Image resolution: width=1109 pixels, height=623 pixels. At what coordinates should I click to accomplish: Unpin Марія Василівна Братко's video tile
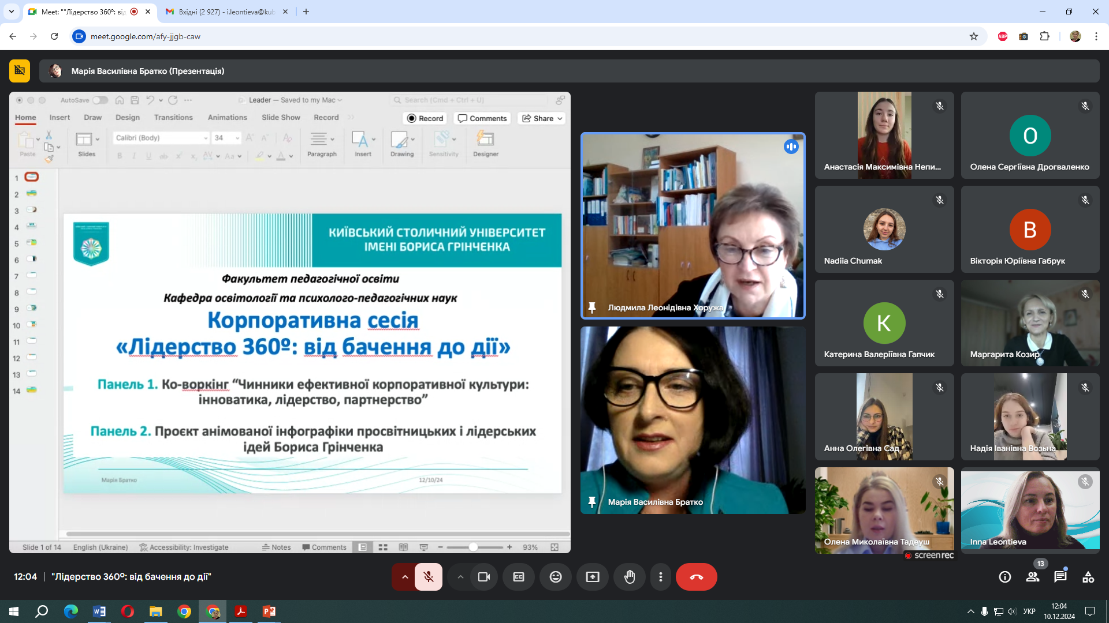[x=592, y=502]
